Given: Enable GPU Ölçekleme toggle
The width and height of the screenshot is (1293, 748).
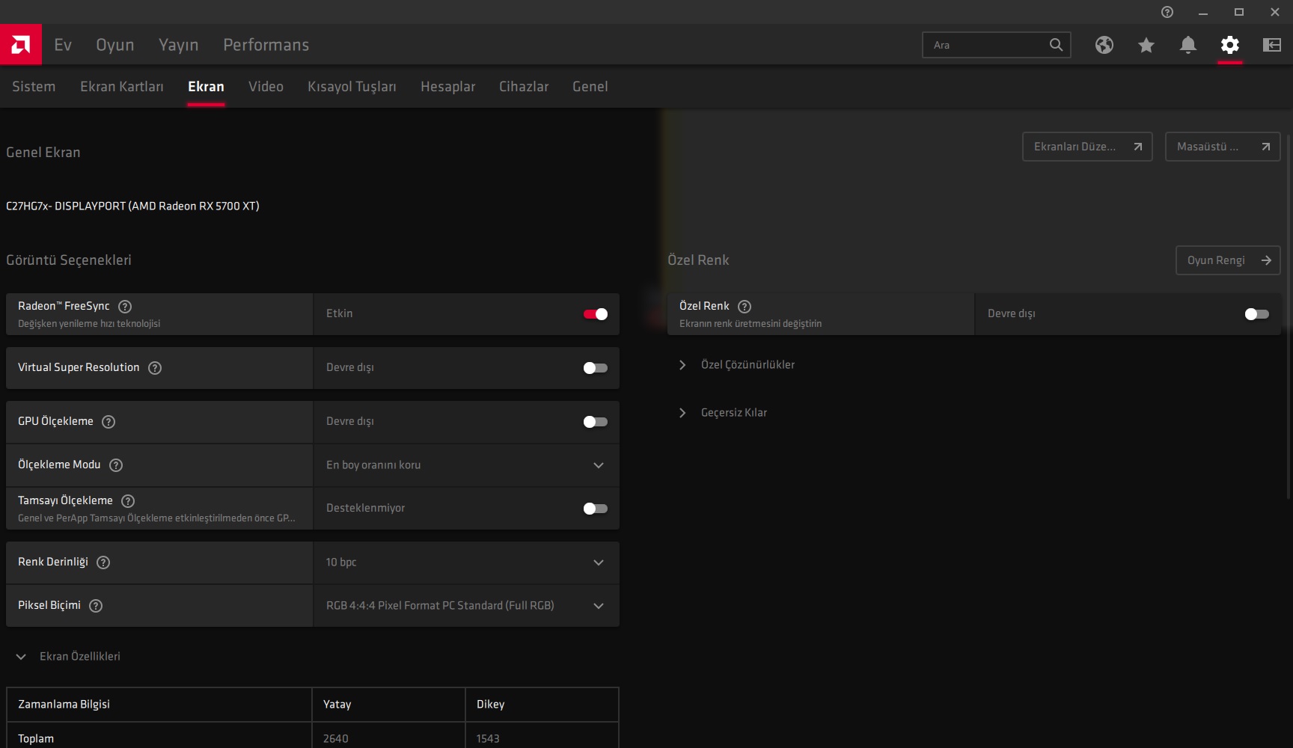Looking at the screenshot, I should point(596,422).
